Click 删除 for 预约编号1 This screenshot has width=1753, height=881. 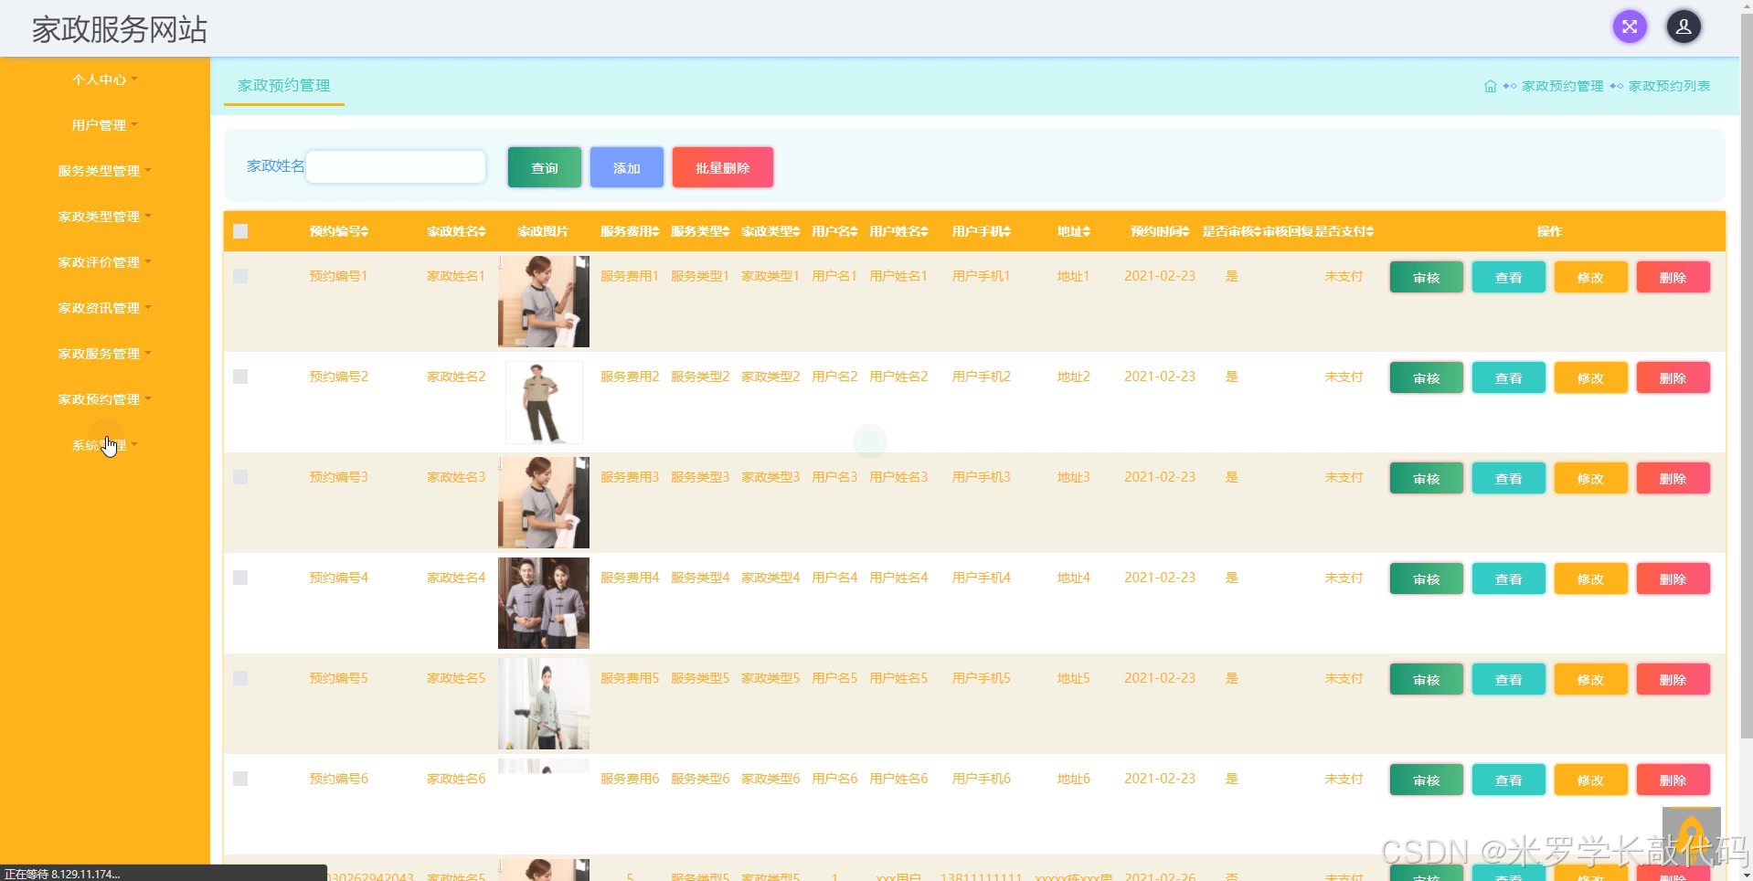[x=1673, y=277]
